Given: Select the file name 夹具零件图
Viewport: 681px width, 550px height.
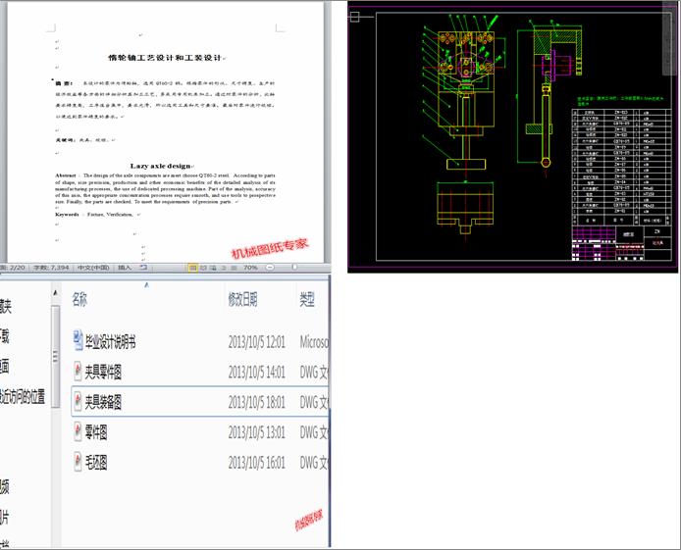Looking at the screenshot, I should pos(103,373).
